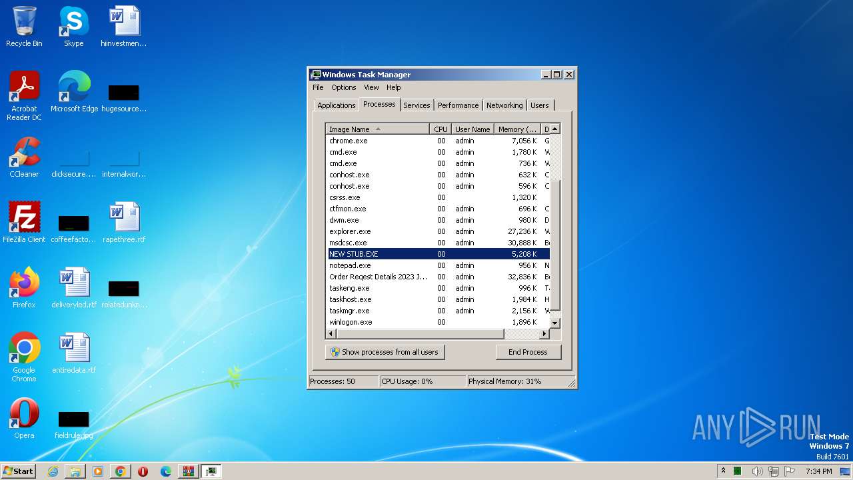Click the WinRAR taskbar button
Viewport: 853px width, 480px height.
pos(189,471)
